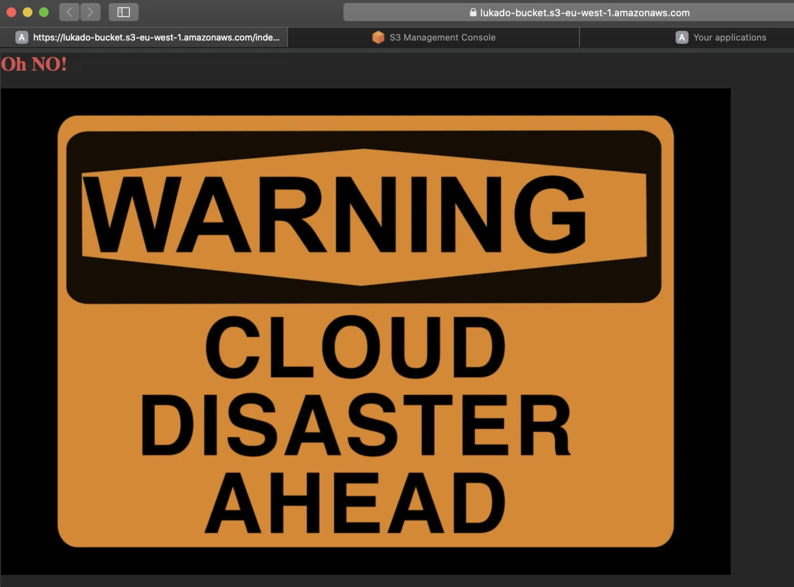Focus the lukado-bucket address bar field
This screenshot has height=587, width=794.
click(569, 12)
